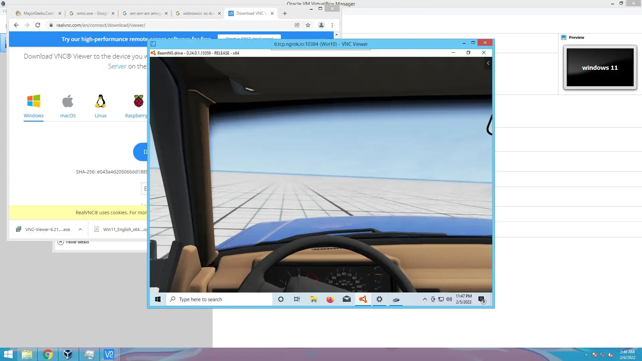This screenshot has height=361, width=642.
Task: Open File Explorer in remote Win10 taskbar
Action: 314,299
